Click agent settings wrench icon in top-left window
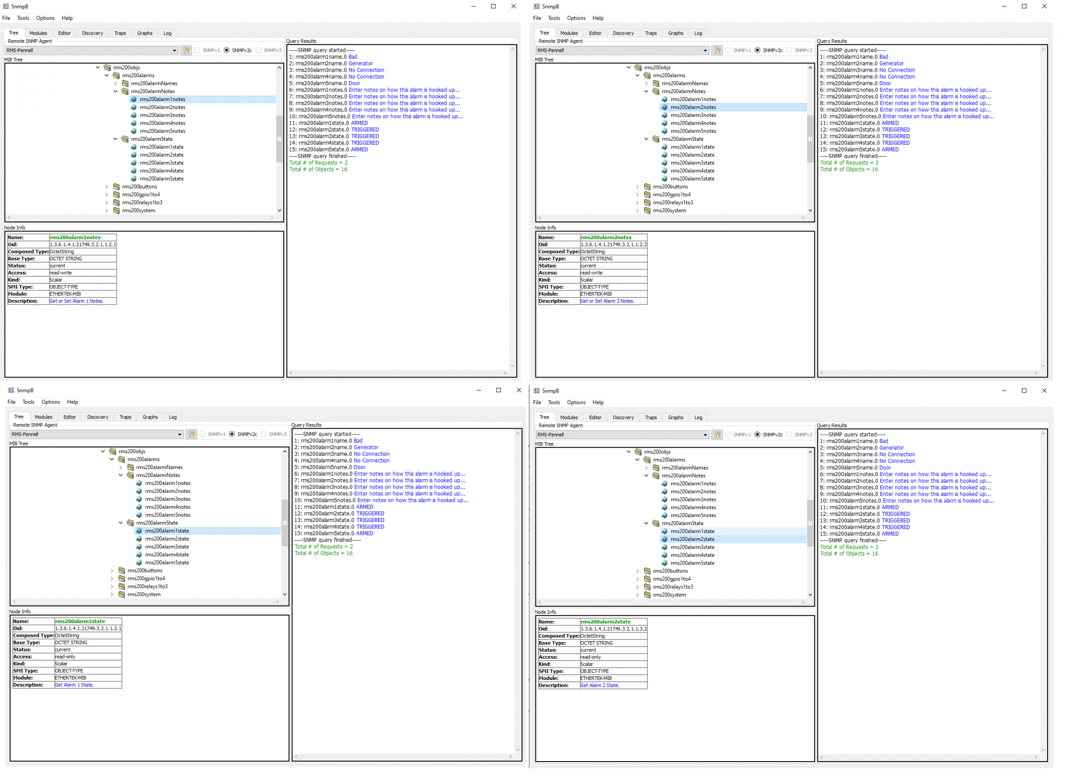This screenshot has height=781, width=1067. pos(186,51)
